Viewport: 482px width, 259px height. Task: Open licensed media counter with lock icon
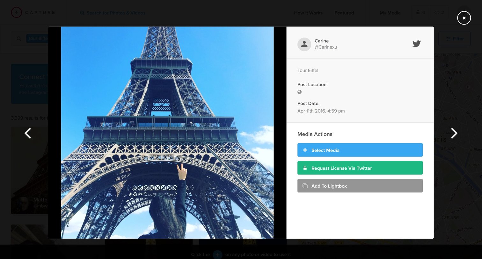(x=420, y=13)
